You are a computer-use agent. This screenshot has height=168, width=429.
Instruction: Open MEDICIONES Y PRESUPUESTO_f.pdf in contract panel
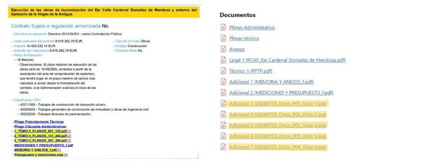pos(43,145)
